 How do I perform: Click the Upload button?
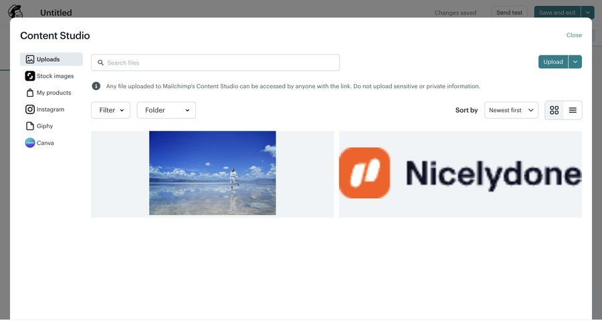click(x=553, y=61)
